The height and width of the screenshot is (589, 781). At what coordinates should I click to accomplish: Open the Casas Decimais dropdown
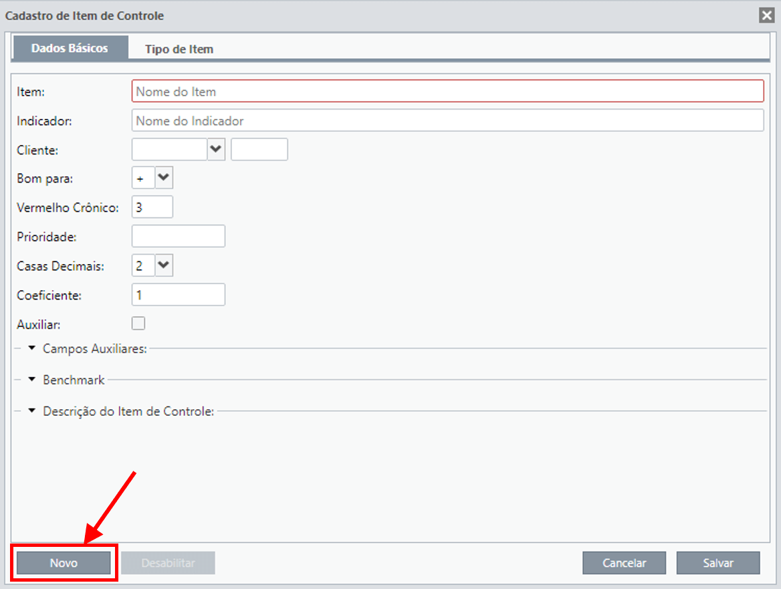164,265
